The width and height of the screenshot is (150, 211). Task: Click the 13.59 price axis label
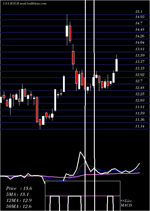pos(140,55)
